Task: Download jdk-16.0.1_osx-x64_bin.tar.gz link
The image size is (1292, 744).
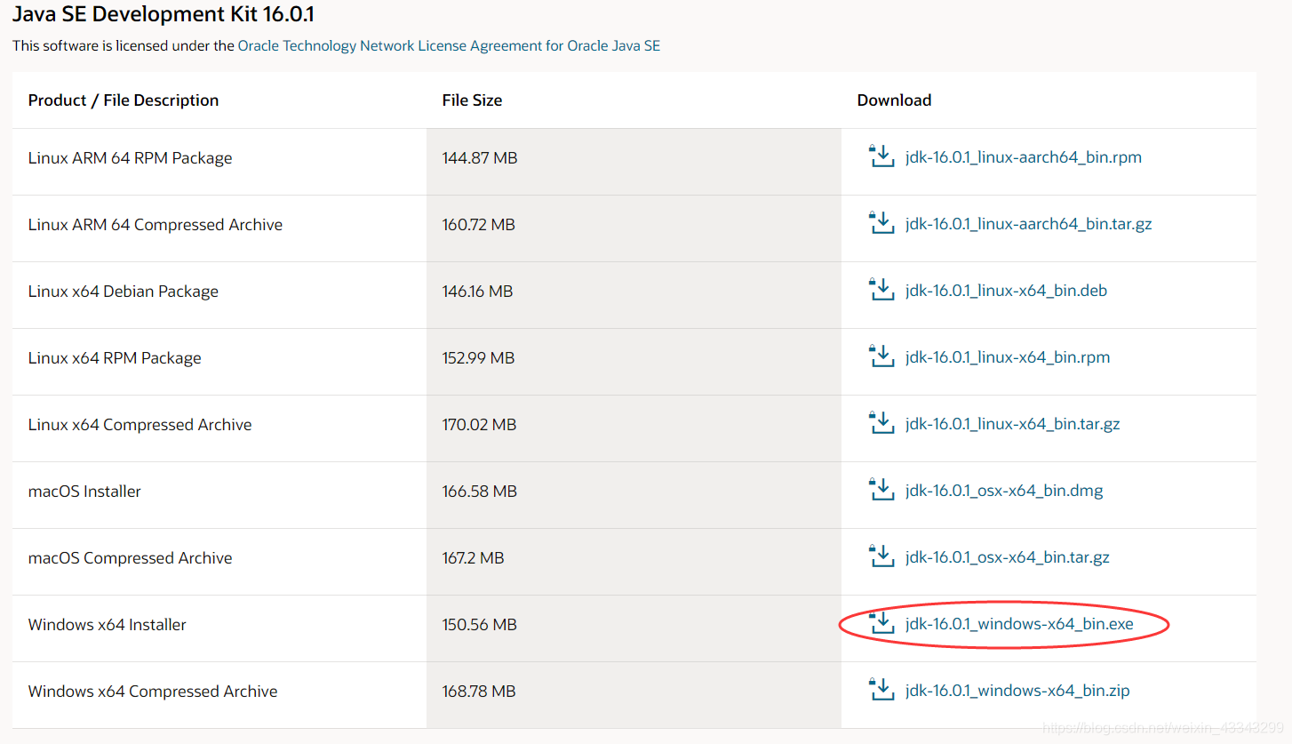Action: (x=1008, y=557)
